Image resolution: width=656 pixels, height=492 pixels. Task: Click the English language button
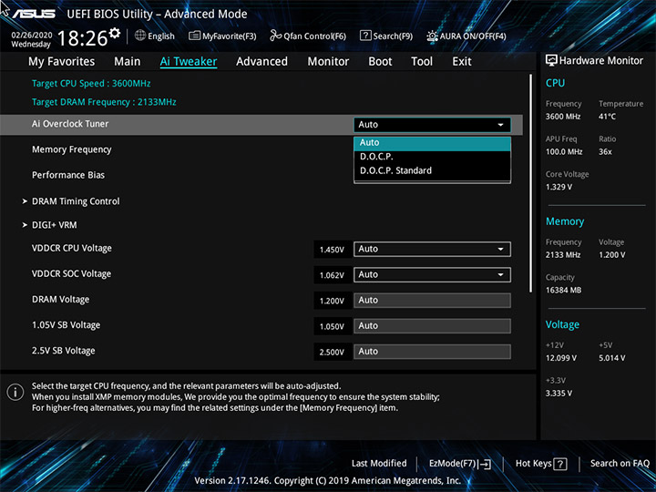155,36
